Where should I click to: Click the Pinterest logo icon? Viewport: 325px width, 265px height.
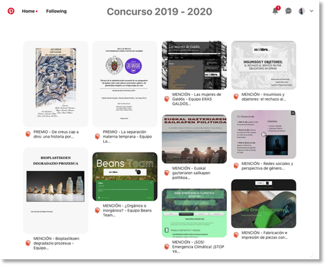tap(11, 11)
